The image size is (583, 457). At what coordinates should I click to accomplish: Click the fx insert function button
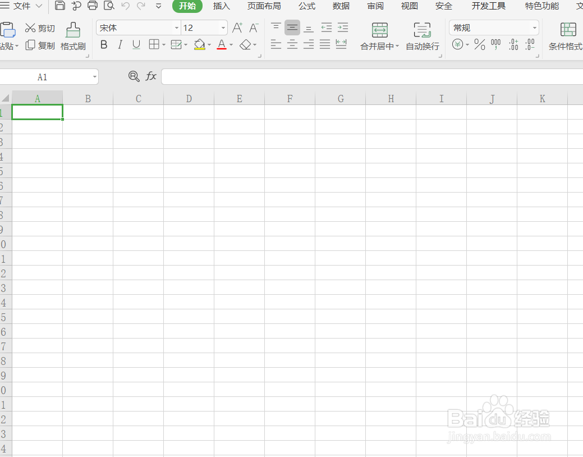coord(151,77)
